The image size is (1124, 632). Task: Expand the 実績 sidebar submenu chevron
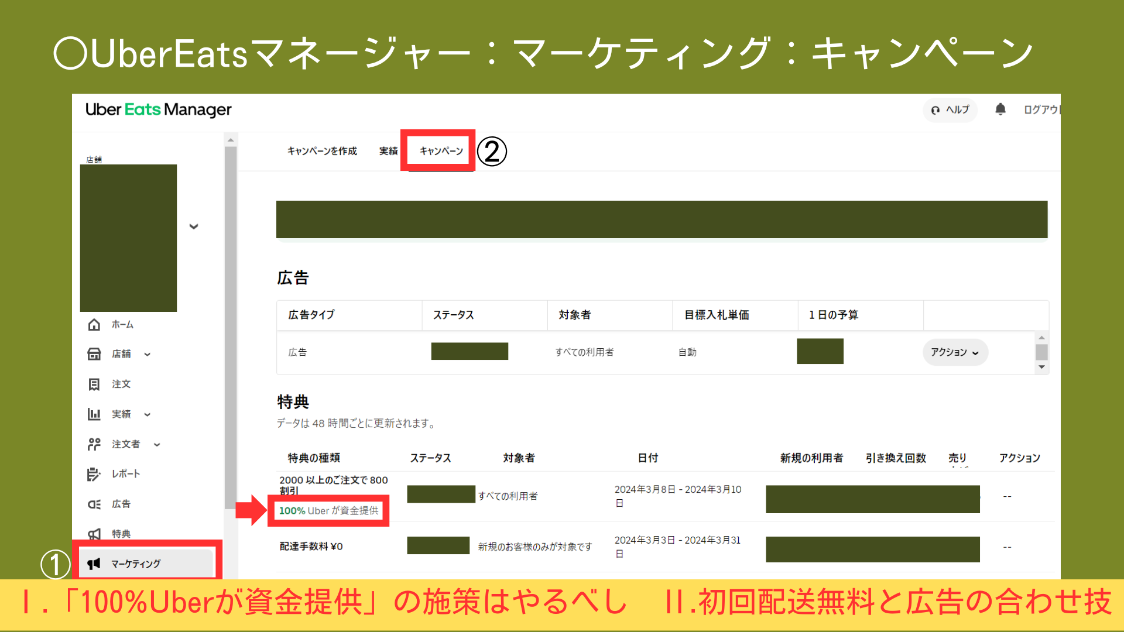[x=148, y=415]
